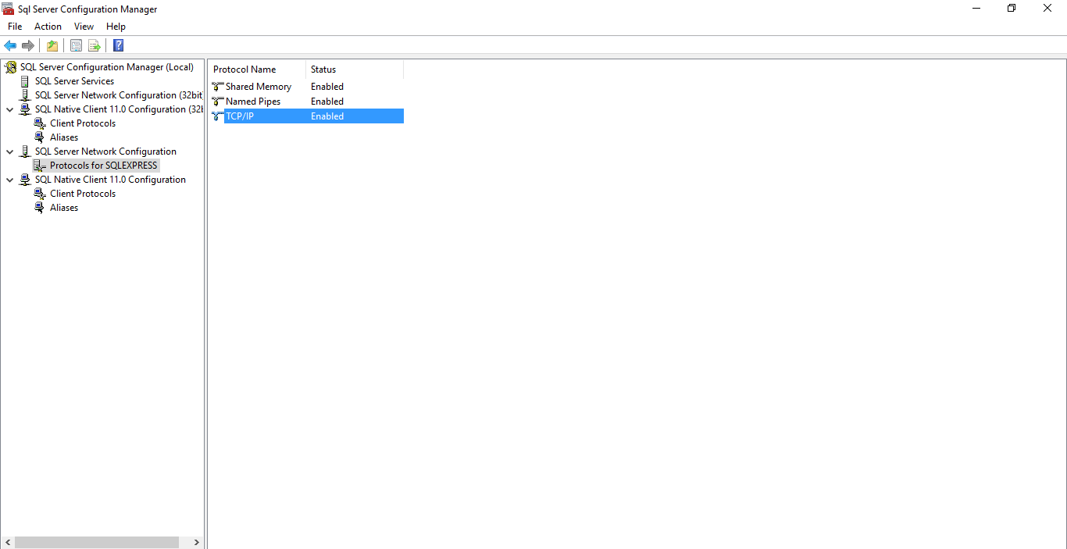The width and height of the screenshot is (1067, 549).
Task: Click the TCP/IP protocol icon
Action: click(x=218, y=116)
